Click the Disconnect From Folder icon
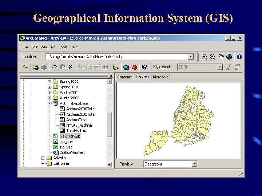Viewport: 262px width, 196px height. coord(44,67)
